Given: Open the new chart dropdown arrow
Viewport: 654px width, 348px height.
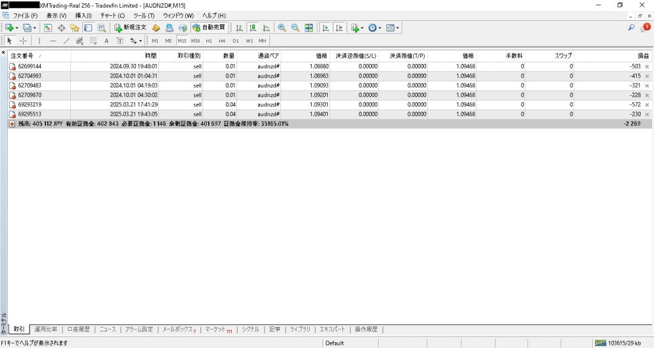Looking at the screenshot, I should click(x=17, y=28).
